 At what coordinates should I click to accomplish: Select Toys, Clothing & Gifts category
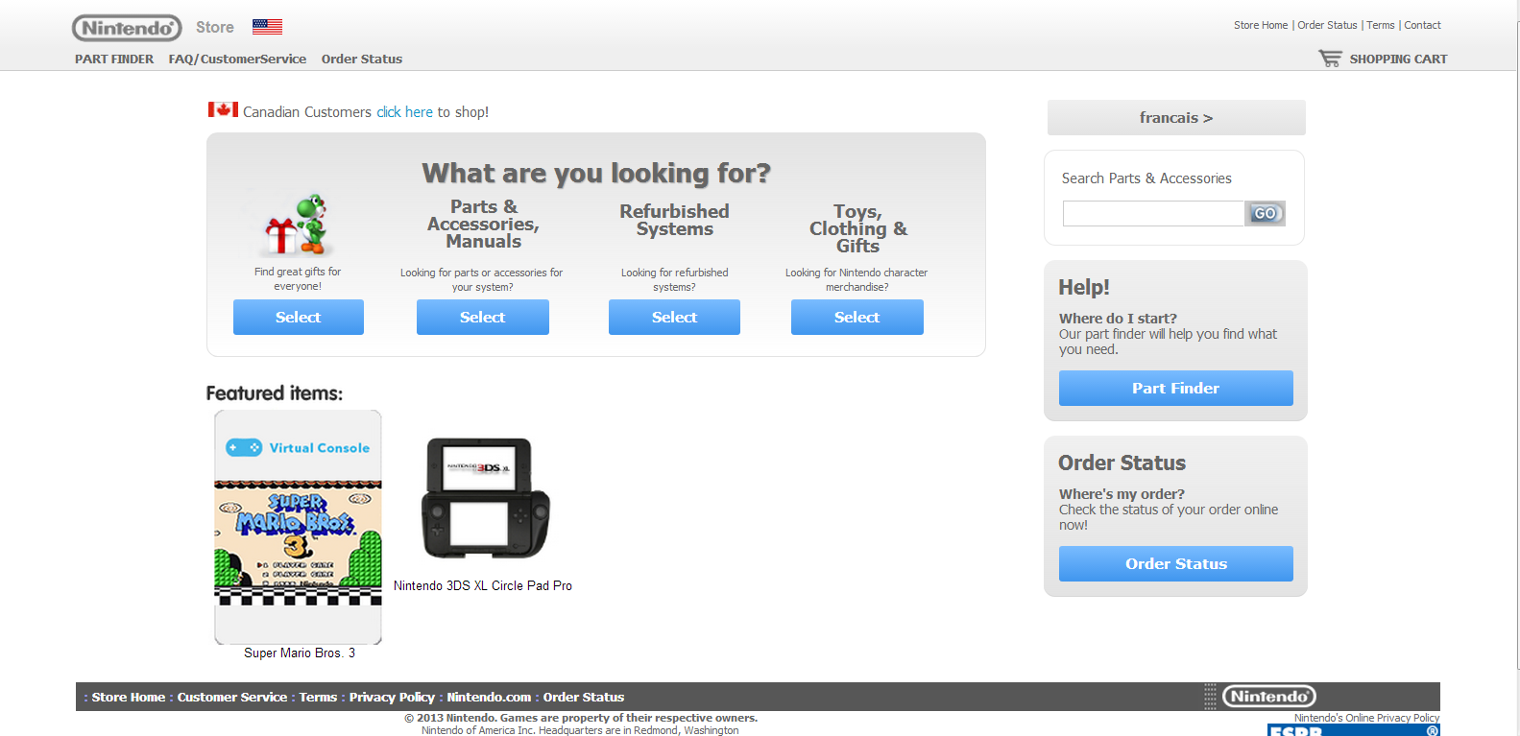[x=857, y=318]
